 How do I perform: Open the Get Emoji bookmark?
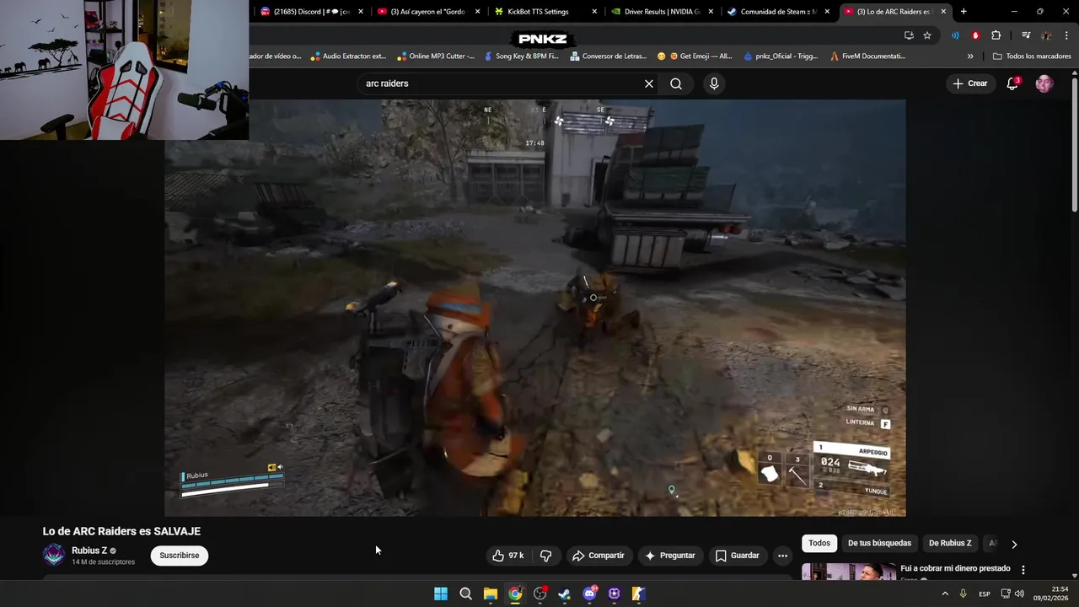694,56
